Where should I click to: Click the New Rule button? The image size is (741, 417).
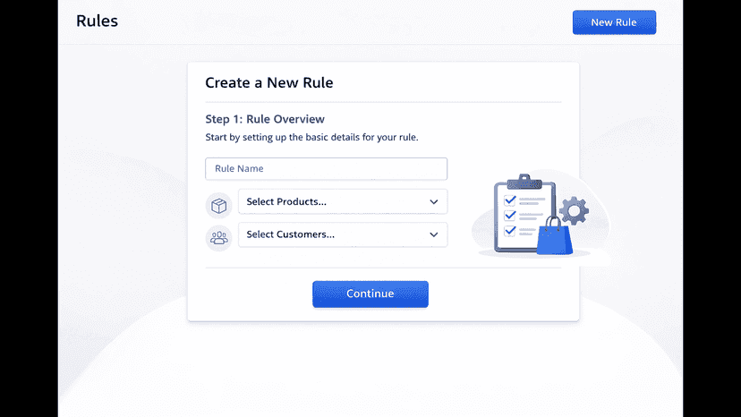coord(614,22)
